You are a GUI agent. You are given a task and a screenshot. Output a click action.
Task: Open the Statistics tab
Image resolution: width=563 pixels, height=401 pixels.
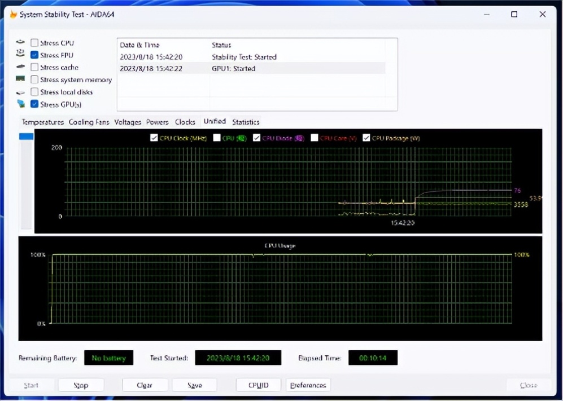point(246,122)
